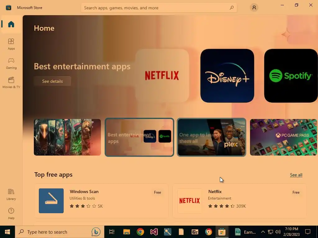Click the 309K rating on Netflix
Screen dimensions: 318x238
(241, 206)
